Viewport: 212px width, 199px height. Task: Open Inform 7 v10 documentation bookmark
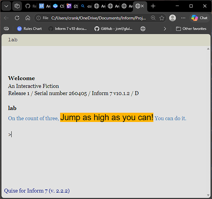click(68, 29)
